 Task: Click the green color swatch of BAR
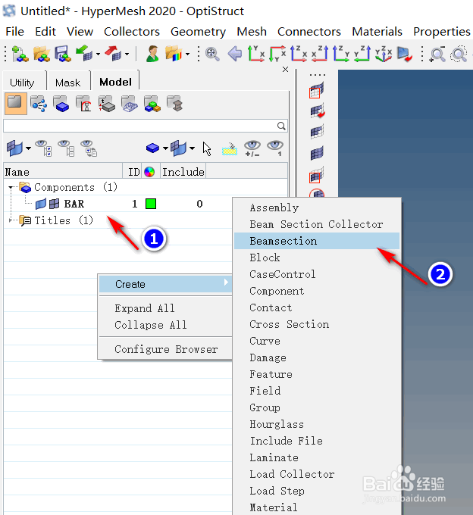tap(151, 204)
